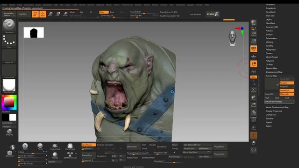Toggle the Zsub mode

point(112,12)
